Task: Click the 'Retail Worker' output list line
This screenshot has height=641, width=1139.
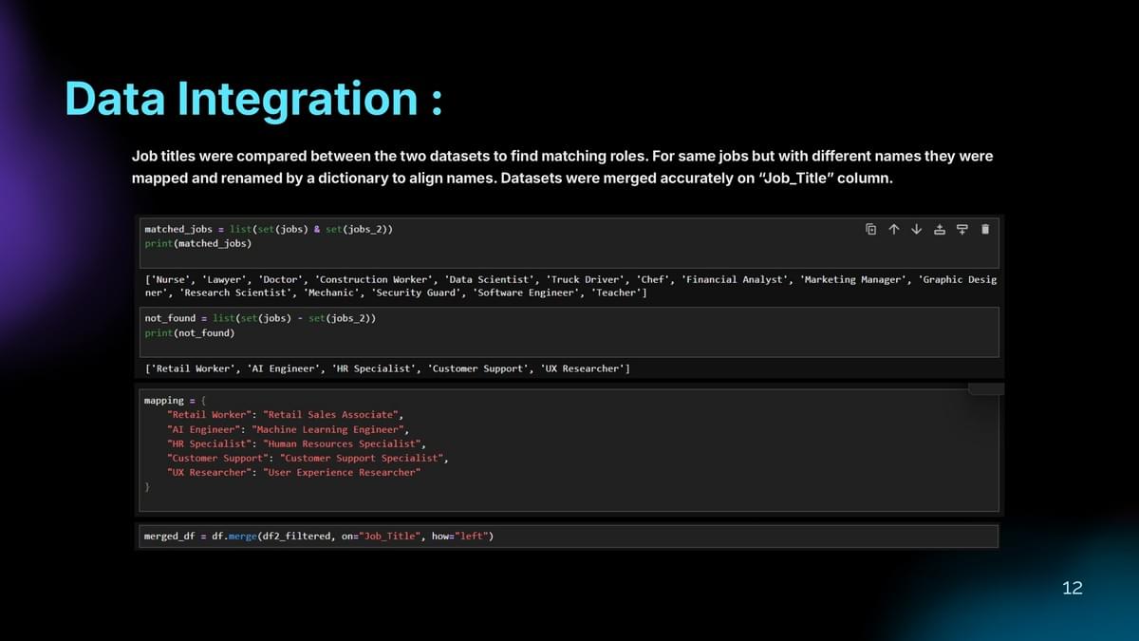Action: coord(387,368)
